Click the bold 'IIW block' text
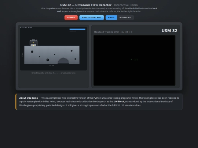The image size is (198, 148). click(119, 102)
